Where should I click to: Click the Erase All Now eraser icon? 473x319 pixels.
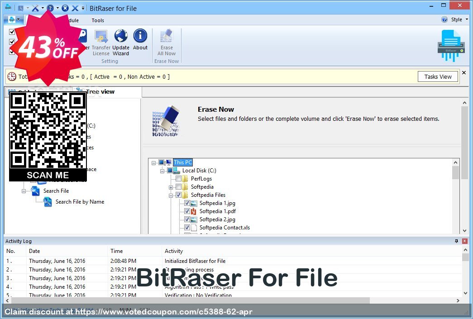(167, 36)
